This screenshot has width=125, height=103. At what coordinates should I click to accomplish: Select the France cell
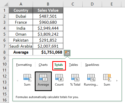(21, 22)
